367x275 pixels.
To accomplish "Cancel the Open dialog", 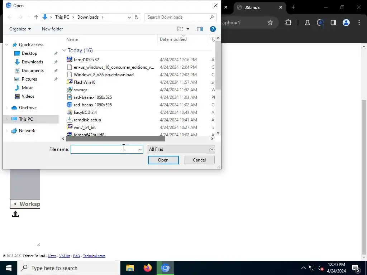I will (x=199, y=160).
